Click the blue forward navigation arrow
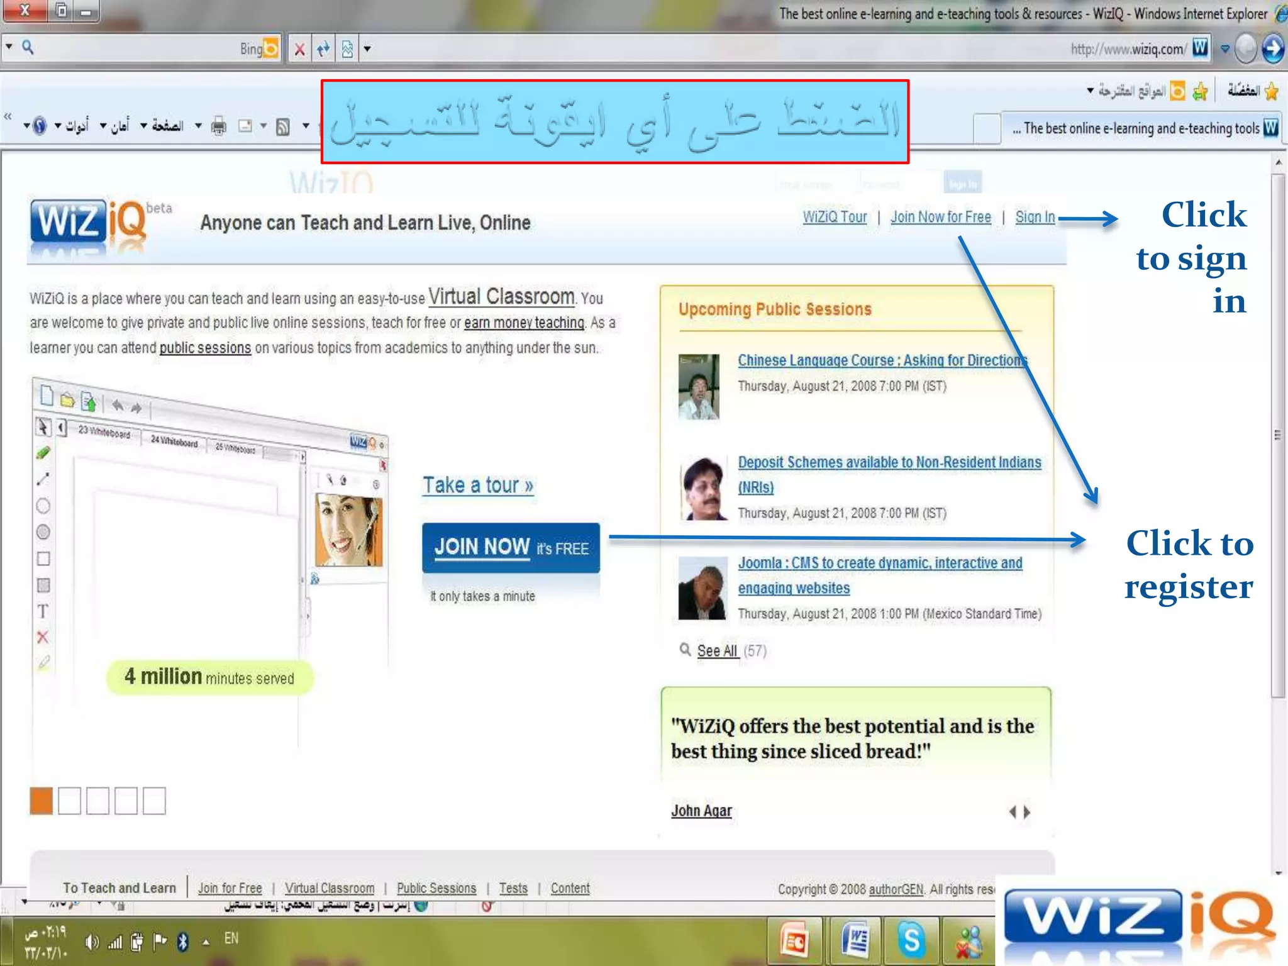The height and width of the screenshot is (966, 1288). (x=1273, y=48)
